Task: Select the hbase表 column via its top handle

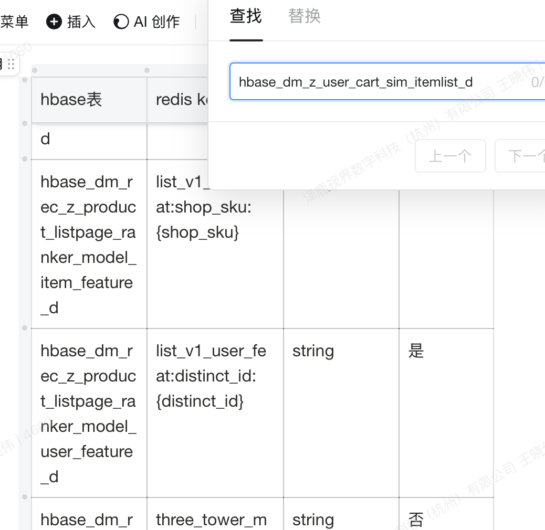Action: click(35, 70)
